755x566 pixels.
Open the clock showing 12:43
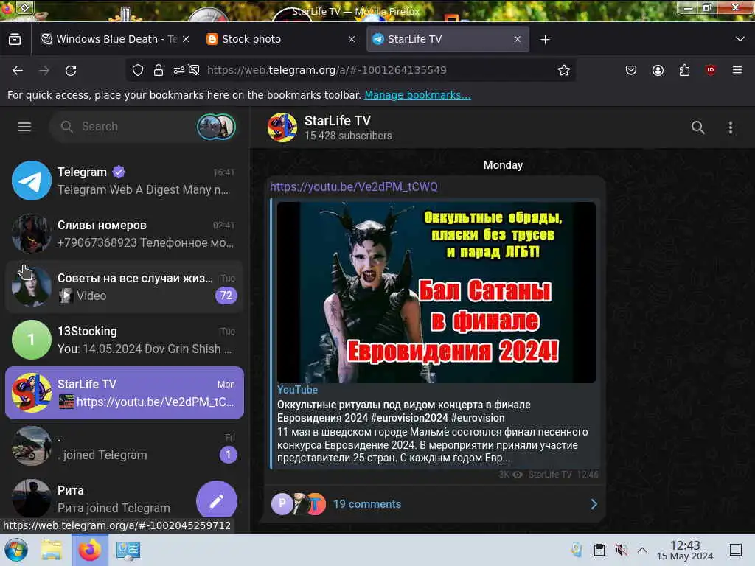[685, 550]
